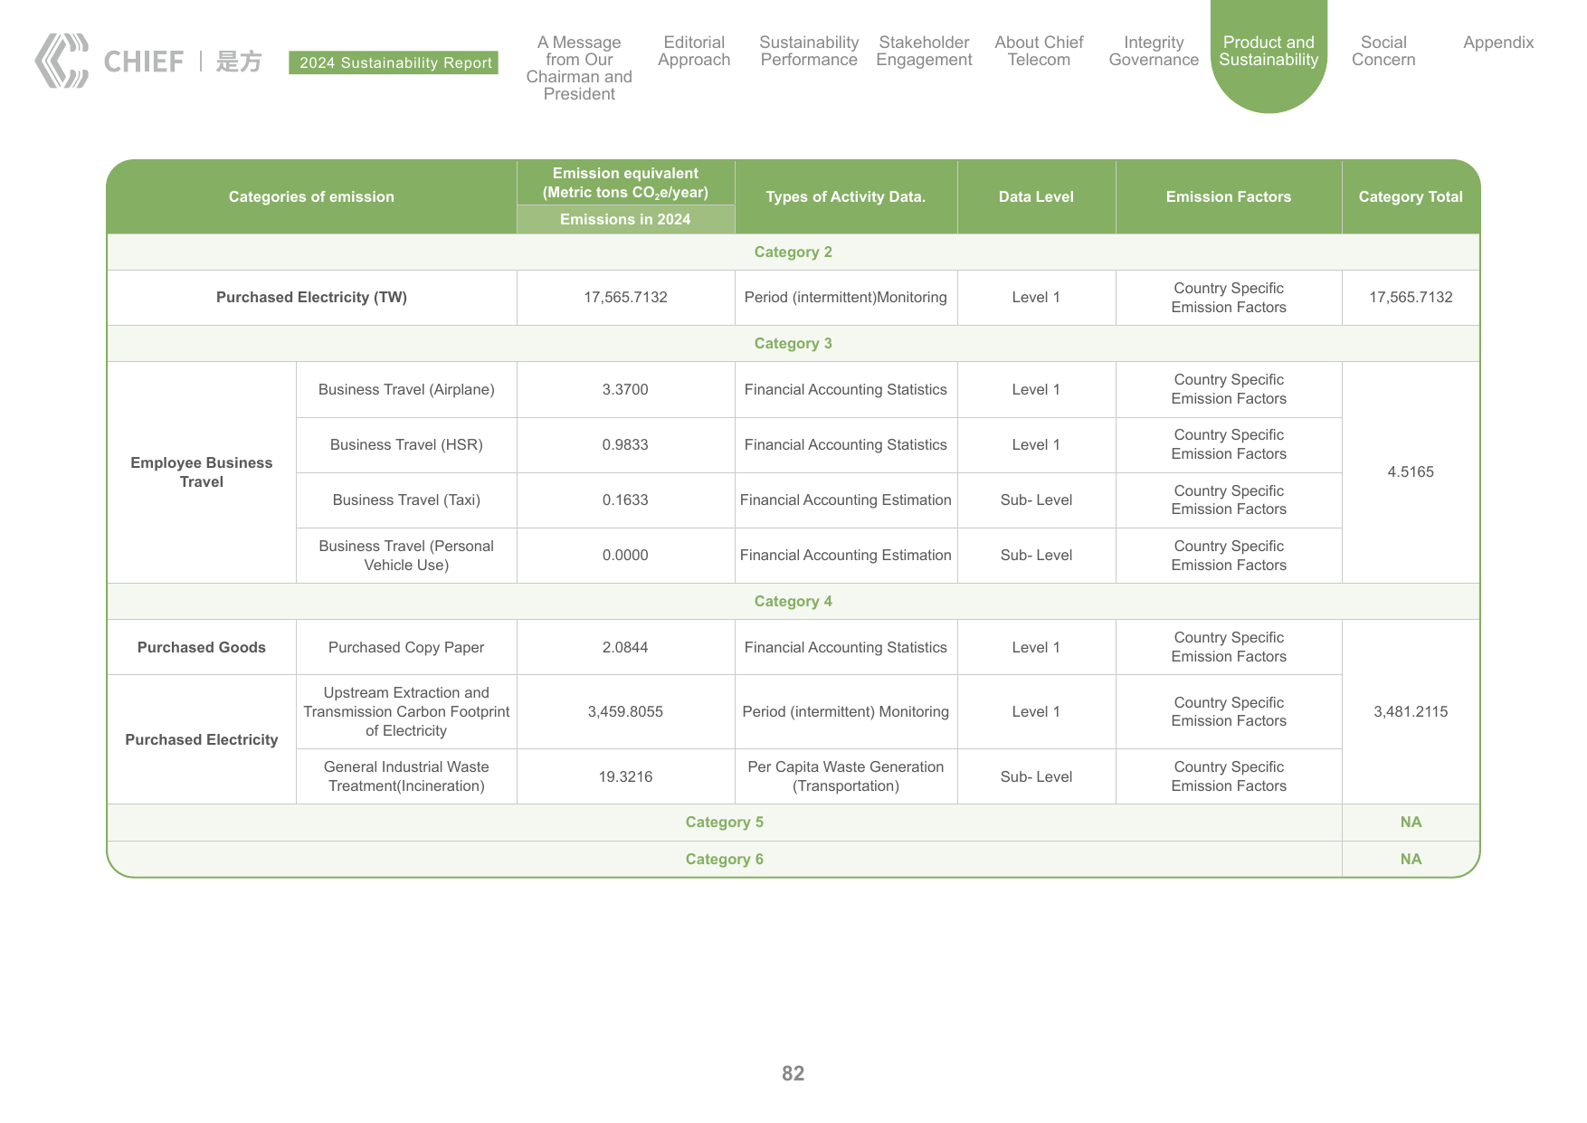This screenshot has height=1123, width=1587.
Task: Click the value 0.0000
Action: [625, 556]
